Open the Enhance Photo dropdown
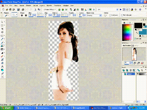Screen dimensions: 147x110 tap(50, 9)
